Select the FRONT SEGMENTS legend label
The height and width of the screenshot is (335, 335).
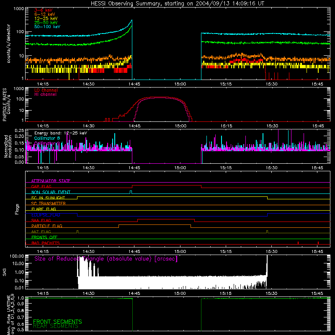click(x=57, y=322)
